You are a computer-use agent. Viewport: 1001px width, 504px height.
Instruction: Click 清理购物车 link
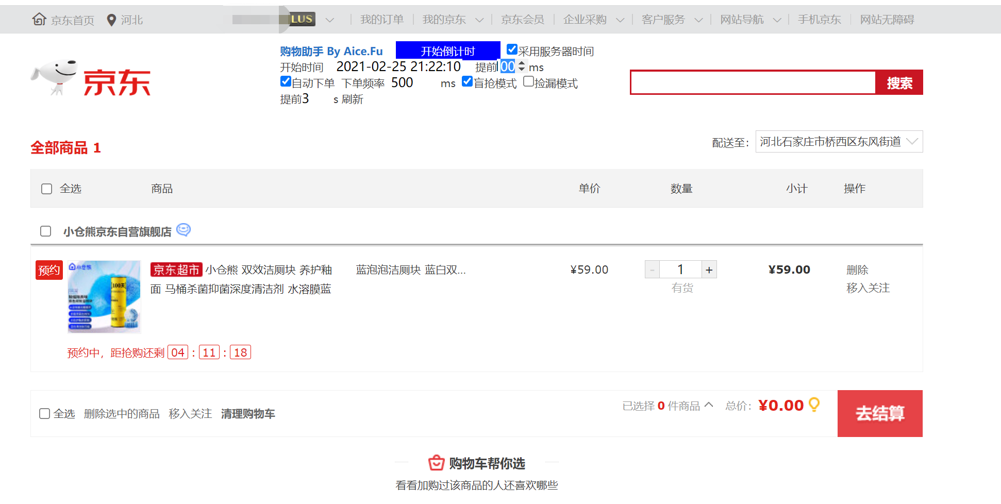point(248,414)
